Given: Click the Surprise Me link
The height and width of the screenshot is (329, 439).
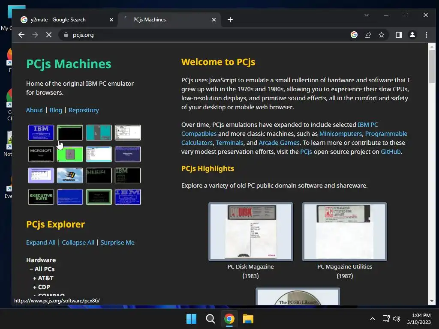Looking at the screenshot, I should [117, 242].
